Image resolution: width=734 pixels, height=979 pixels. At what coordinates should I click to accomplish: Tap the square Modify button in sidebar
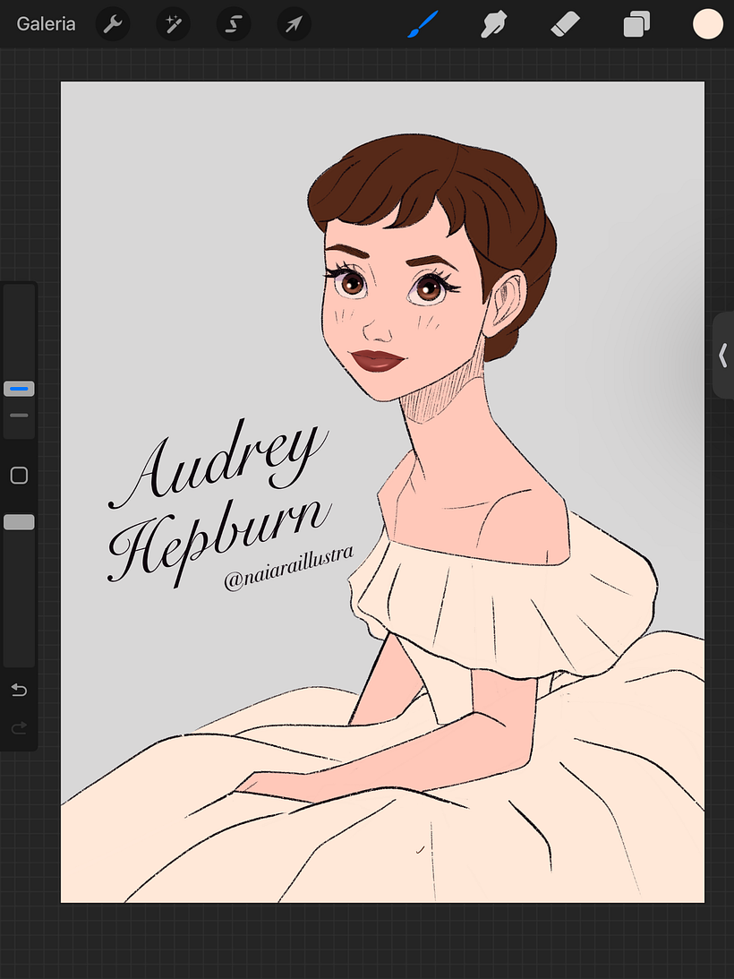click(20, 475)
